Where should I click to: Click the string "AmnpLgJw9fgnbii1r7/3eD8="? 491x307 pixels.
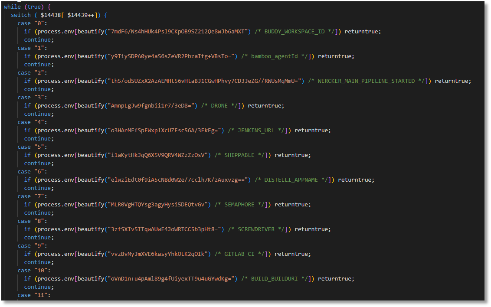click(151, 106)
